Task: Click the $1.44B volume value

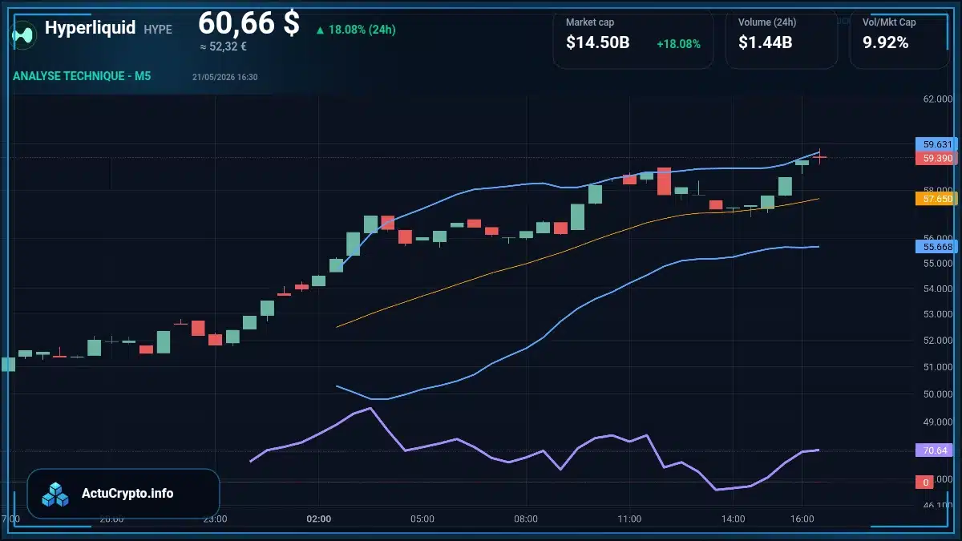Action: coord(765,43)
